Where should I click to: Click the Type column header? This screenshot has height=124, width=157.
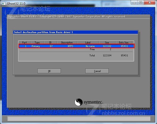click(x=37, y=42)
